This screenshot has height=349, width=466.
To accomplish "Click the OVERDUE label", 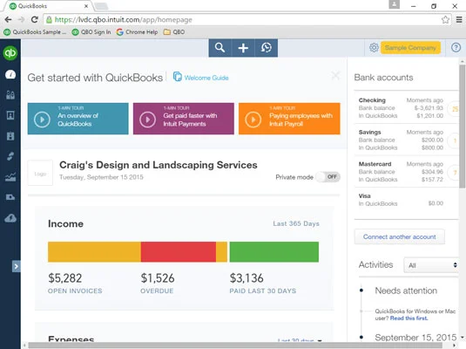I will [157, 291].
